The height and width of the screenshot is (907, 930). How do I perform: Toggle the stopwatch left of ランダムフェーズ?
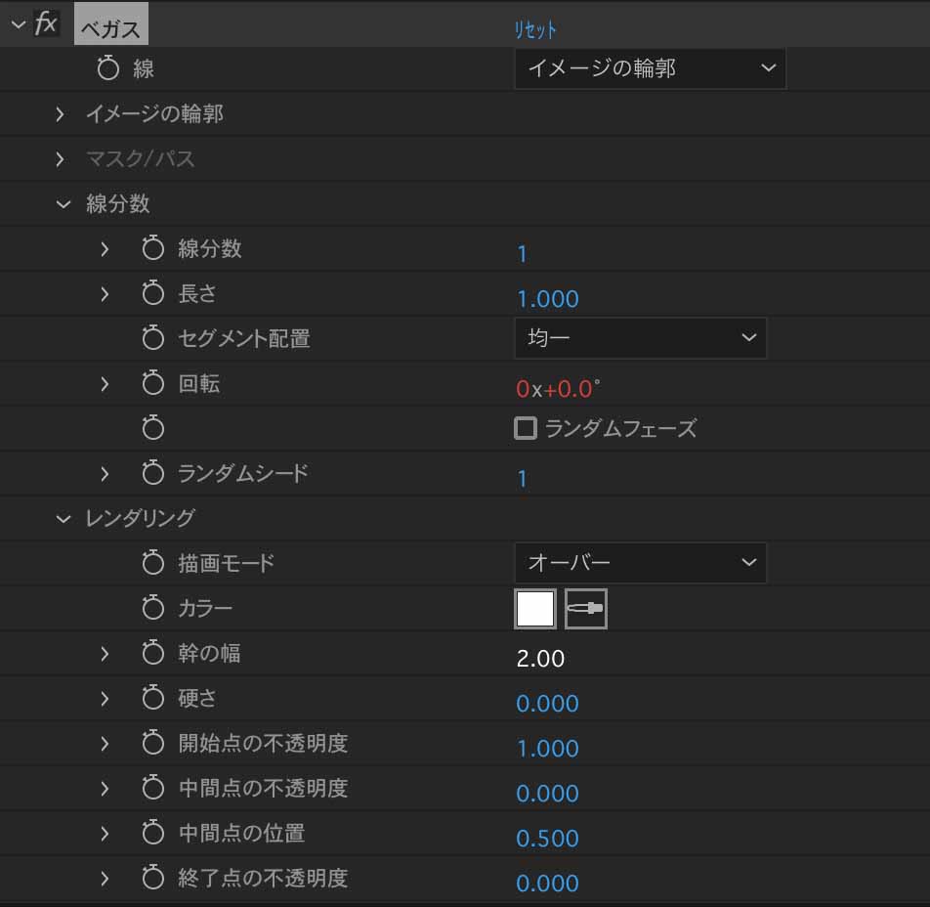[153, 427]
